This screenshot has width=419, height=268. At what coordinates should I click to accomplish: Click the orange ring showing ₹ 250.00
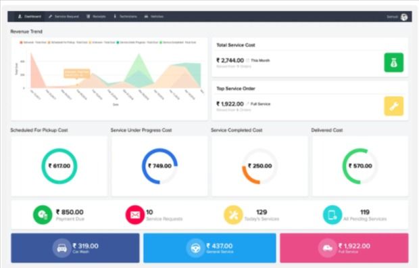coord(260,166)
